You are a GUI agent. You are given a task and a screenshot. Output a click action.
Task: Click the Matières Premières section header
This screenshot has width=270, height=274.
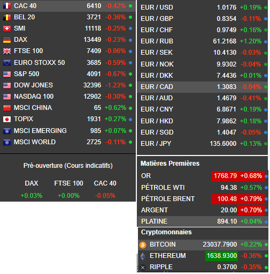point(170,164)
